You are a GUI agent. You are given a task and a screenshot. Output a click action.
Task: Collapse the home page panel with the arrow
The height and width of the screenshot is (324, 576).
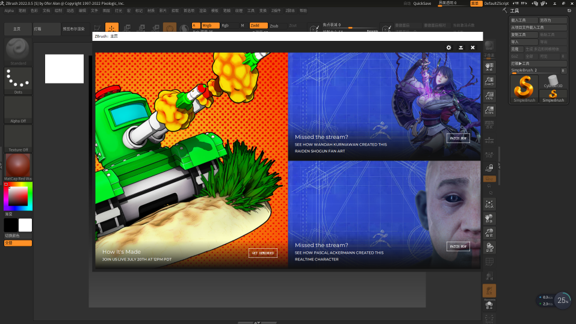[x=460, y=47]
